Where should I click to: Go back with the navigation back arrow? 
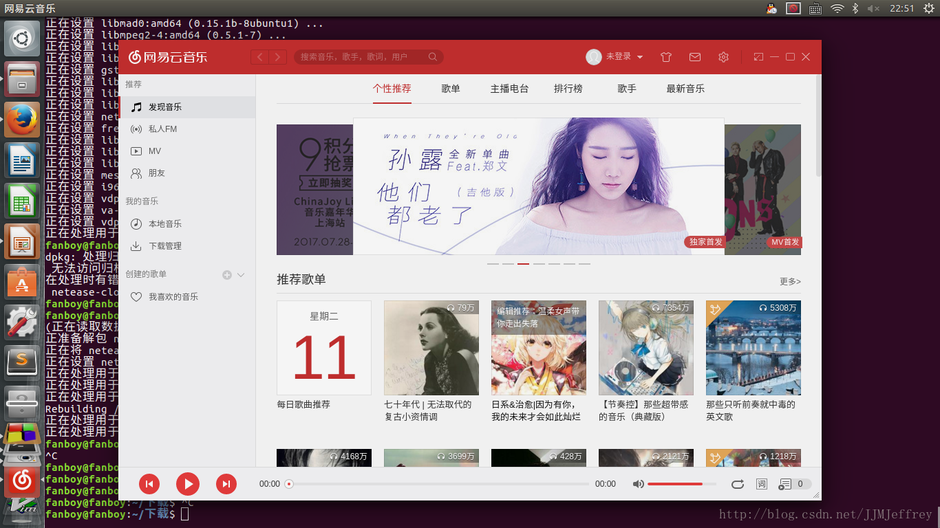click(259, 57)
